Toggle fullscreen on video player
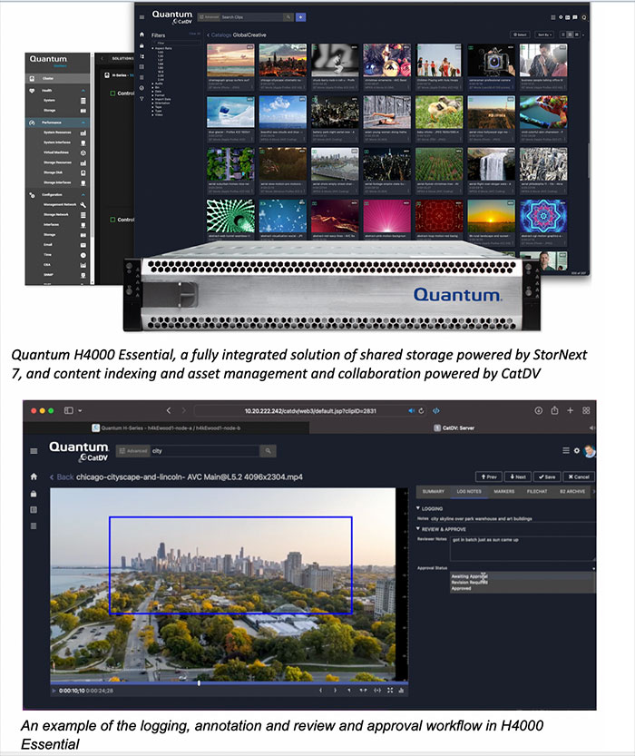Image resolution: width=635 pixels, height=756 pixels. pyautogui.click(x=390, y=691)
